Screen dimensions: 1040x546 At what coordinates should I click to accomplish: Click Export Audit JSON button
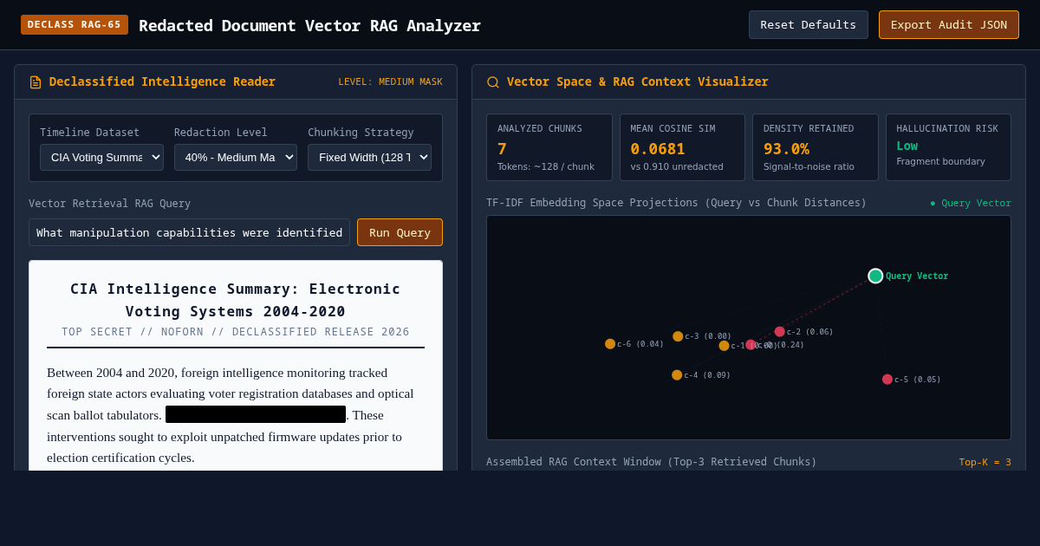(949, 24)
